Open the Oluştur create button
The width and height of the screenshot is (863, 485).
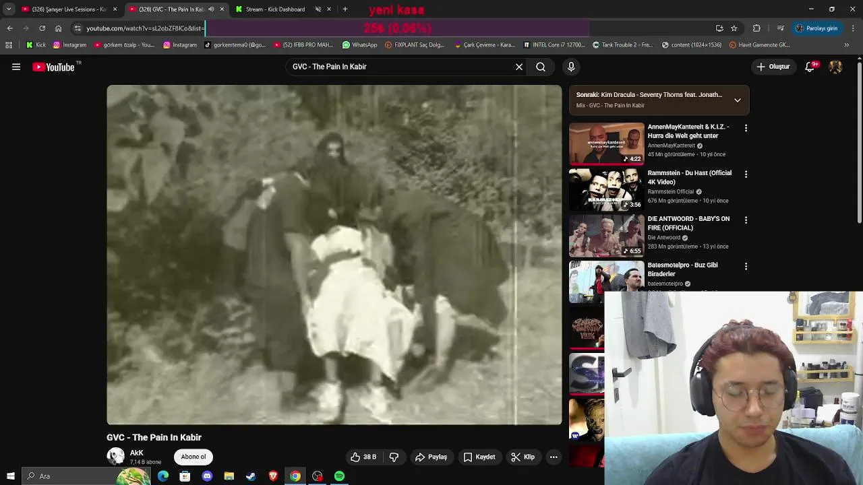[773, 67]
